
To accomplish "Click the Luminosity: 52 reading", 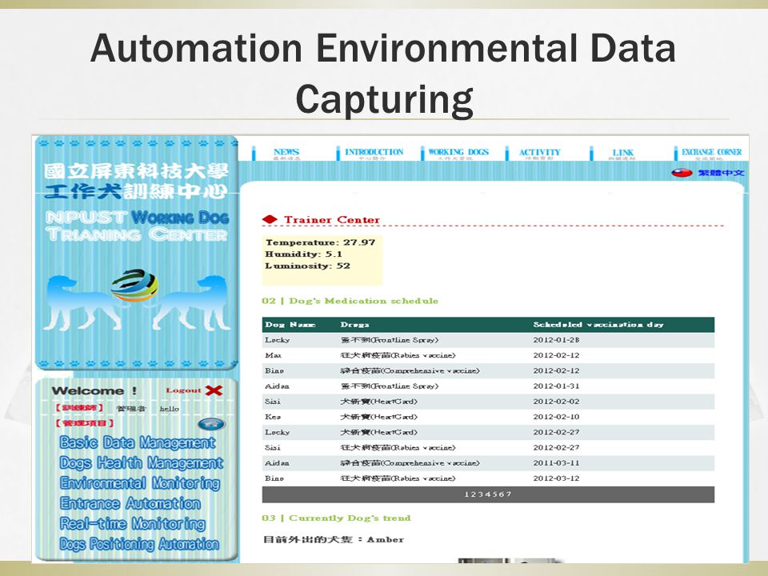I will point(307,266).
